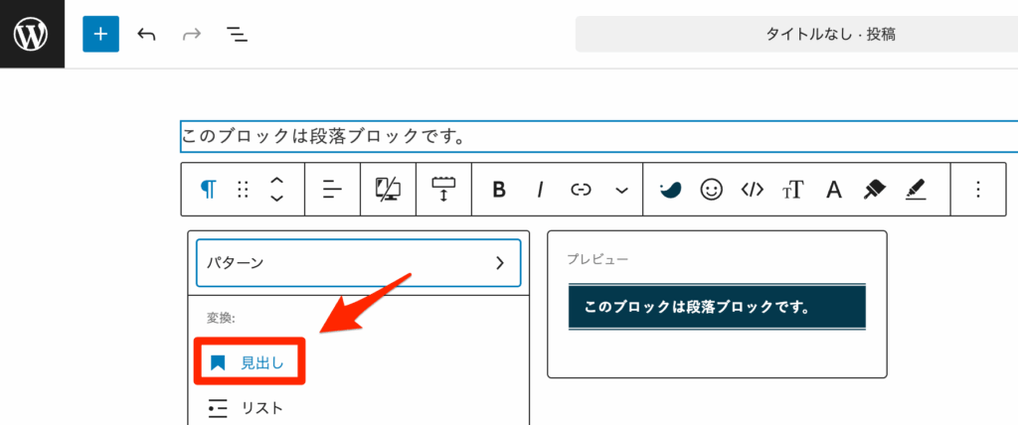Select the paragraph text このブロックは段落ブロックです。

pyautogui.click(x=325, y=136)
